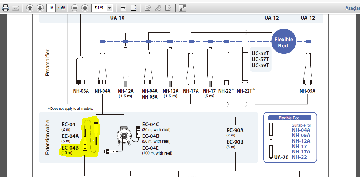This screenshot has height=177, width=360.
Task: Click the Email envelope icon
Action: tap(16, 8)
